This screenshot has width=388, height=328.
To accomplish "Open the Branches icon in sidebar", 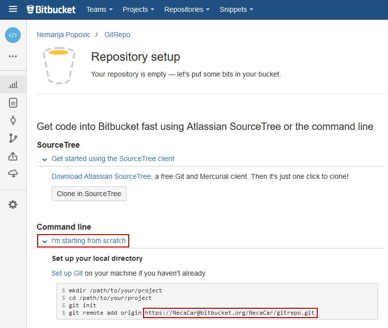I will click(13, 138).
